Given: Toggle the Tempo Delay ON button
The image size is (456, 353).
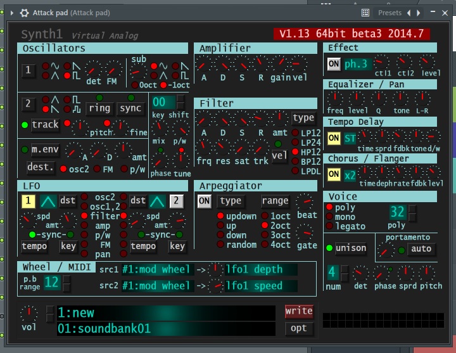Looking at the screenshot, I should [334, 138].
